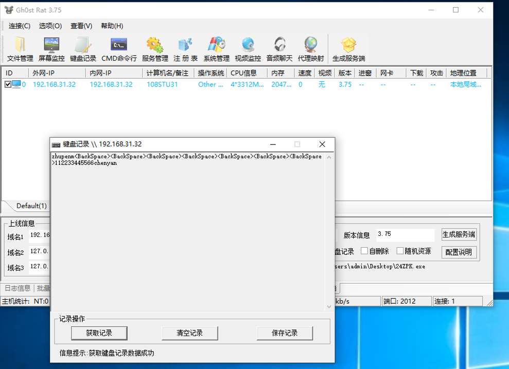Screen dimensions: 509x369
Task: Enable the 随机资源 option
Action: click(400, 251)
